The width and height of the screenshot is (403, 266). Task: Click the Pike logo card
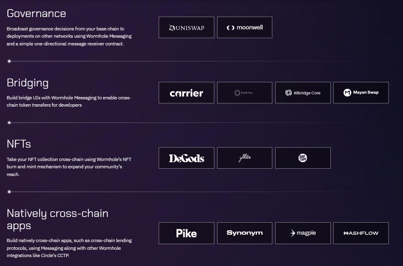point(186,233)
